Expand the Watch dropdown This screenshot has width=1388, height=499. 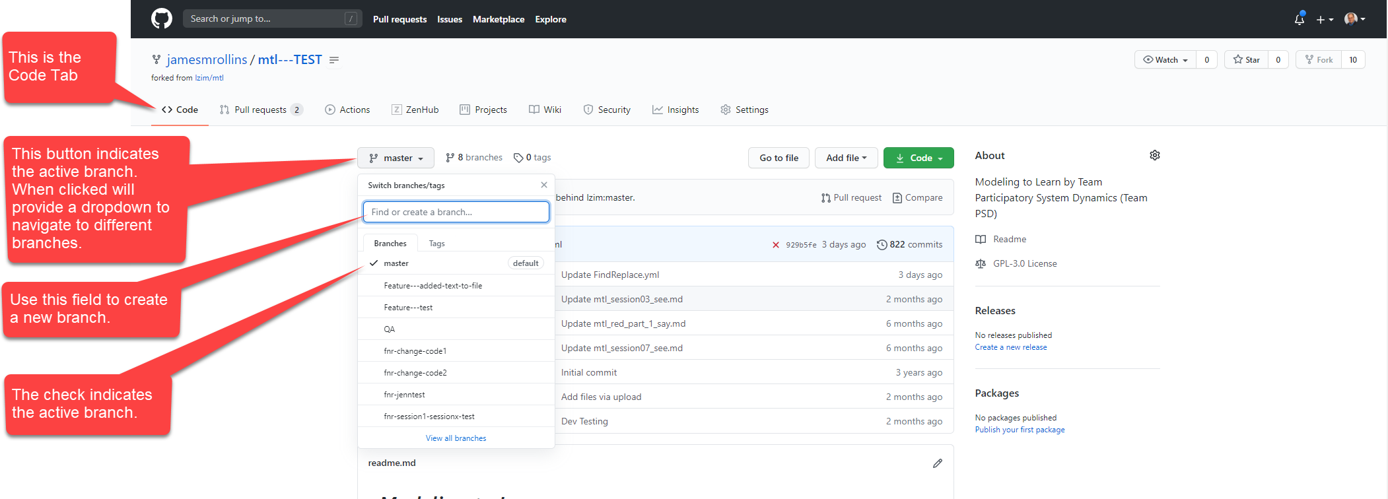pos(1165,59)
